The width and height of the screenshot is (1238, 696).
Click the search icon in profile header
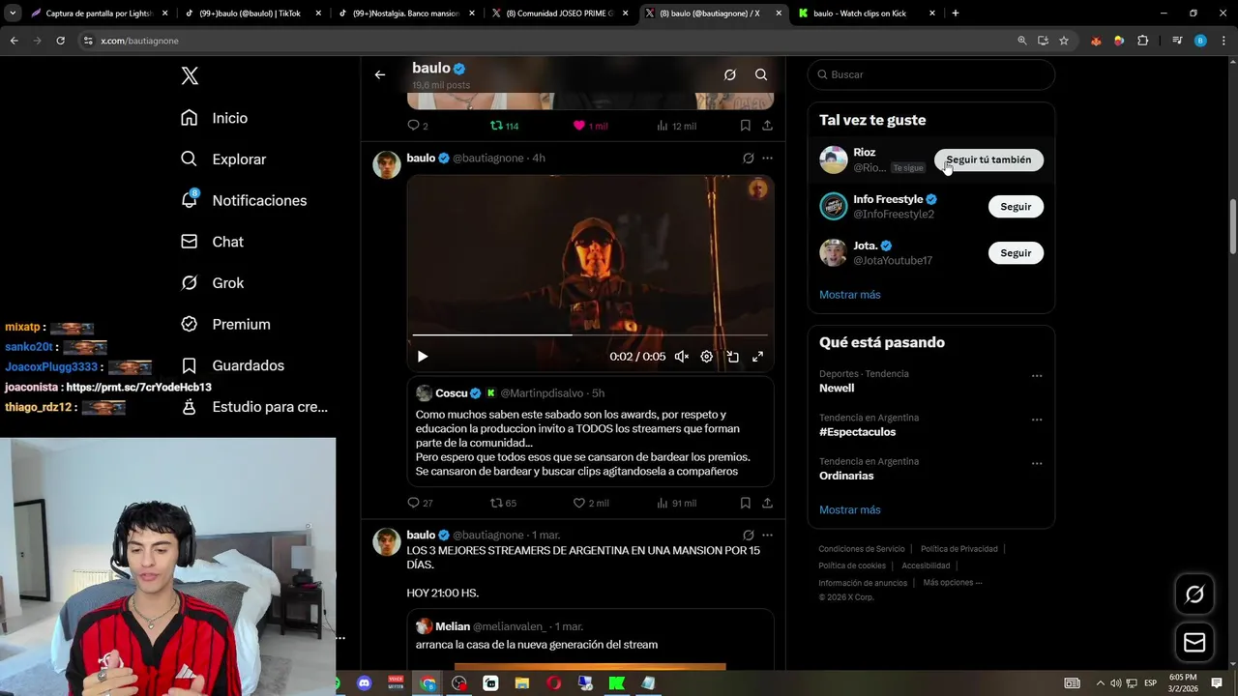click(x=761, y=74)
